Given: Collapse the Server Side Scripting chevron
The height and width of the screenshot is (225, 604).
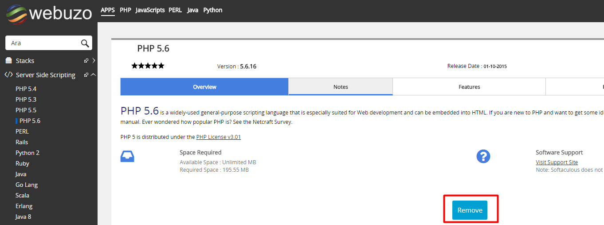Looking at the screenshot, I should pos(93,75).
